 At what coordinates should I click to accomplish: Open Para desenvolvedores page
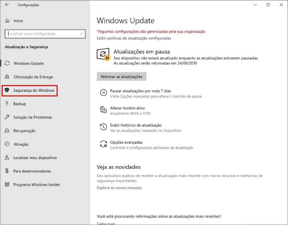pyautogui.click(x=32, y=171)
